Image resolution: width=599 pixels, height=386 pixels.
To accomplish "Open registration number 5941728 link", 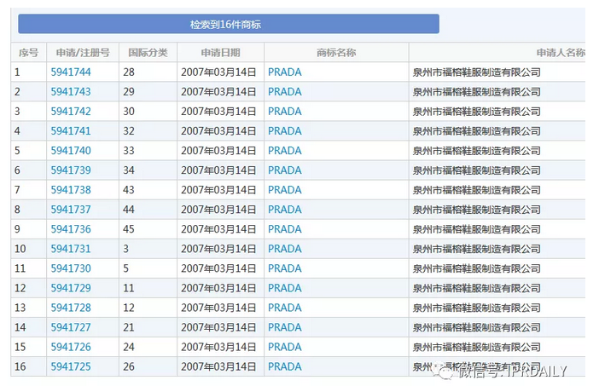I will point(71,308).
